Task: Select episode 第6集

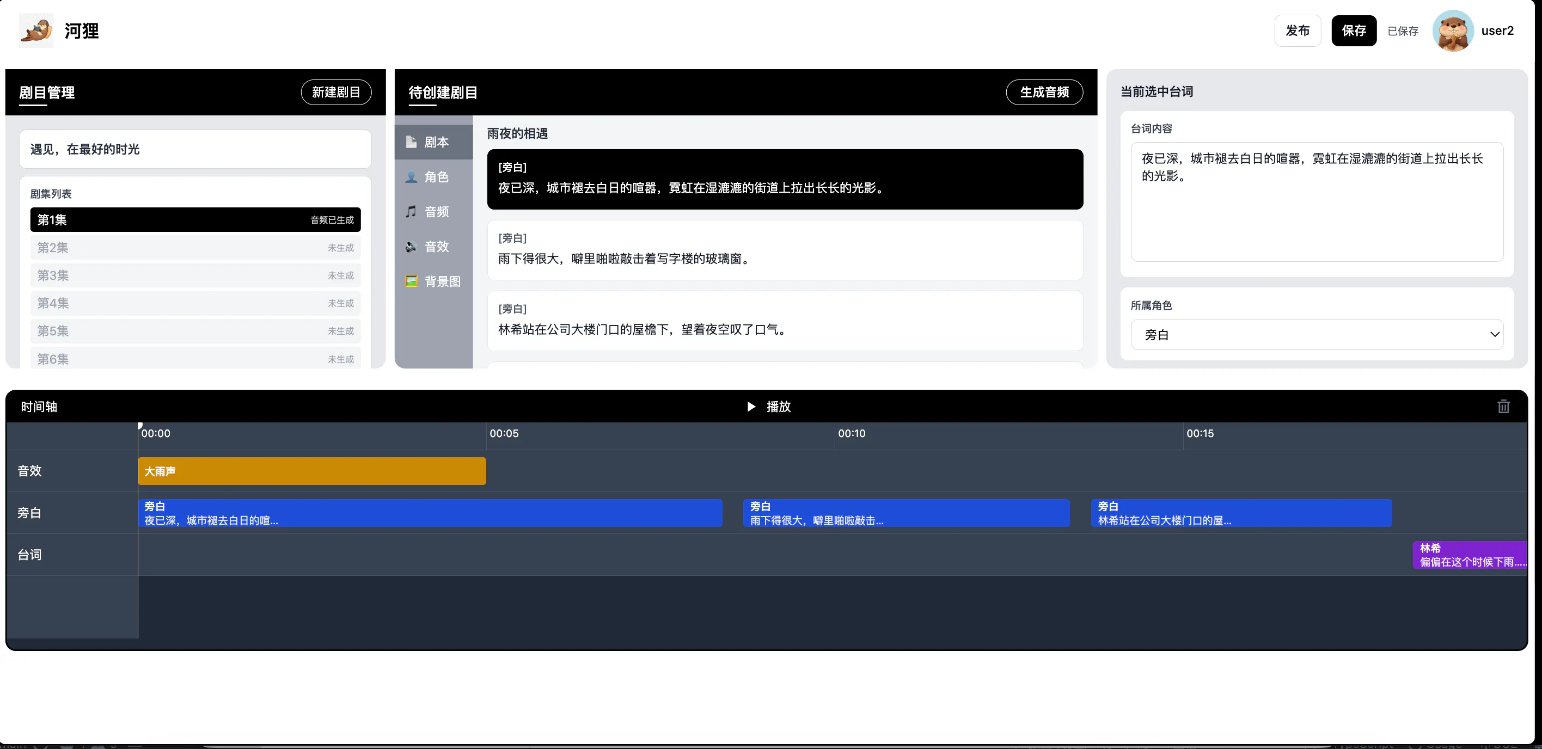Action: click(x=195, y=358)
